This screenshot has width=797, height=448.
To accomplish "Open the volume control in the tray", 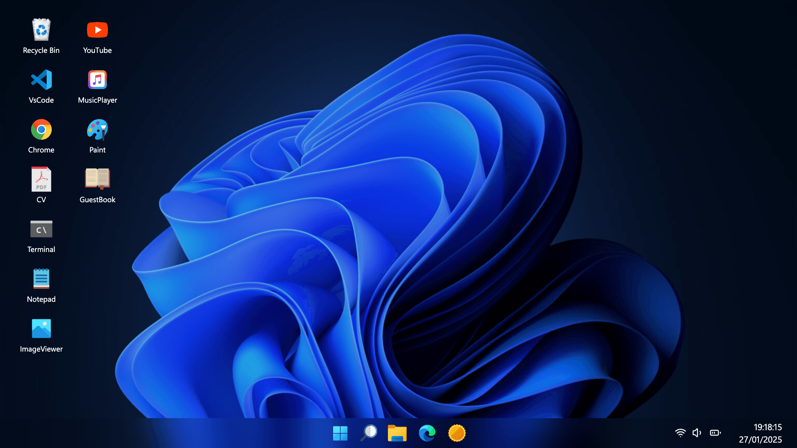I will pyautogui.click(x=697, y=432).
